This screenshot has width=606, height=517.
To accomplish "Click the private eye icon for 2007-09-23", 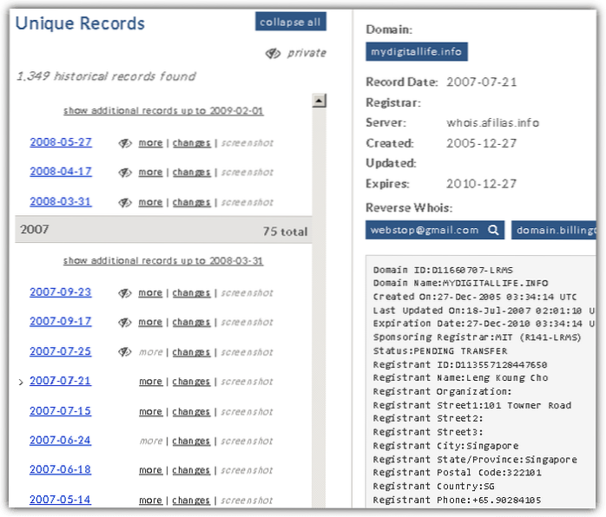I will pos(125,293).
